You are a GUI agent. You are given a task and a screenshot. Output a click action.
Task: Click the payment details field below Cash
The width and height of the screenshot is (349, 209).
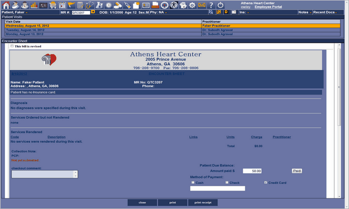[217, 188]
